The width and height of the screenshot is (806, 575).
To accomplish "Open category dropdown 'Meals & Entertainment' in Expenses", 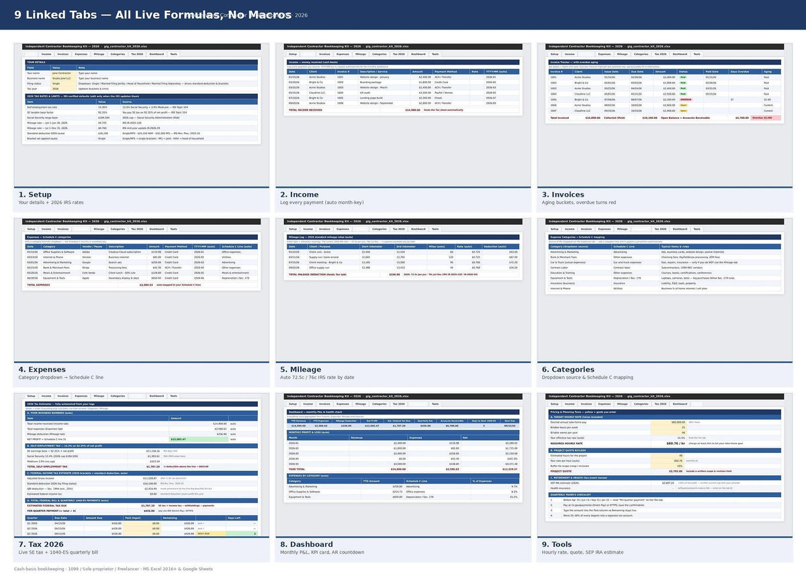I will pos(61,272).
